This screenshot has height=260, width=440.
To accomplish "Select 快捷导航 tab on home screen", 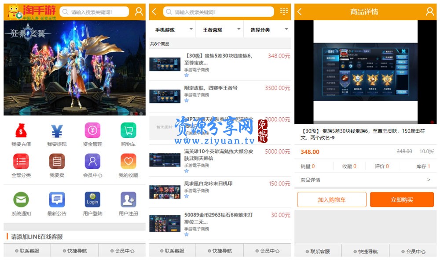I will point(75,251).
